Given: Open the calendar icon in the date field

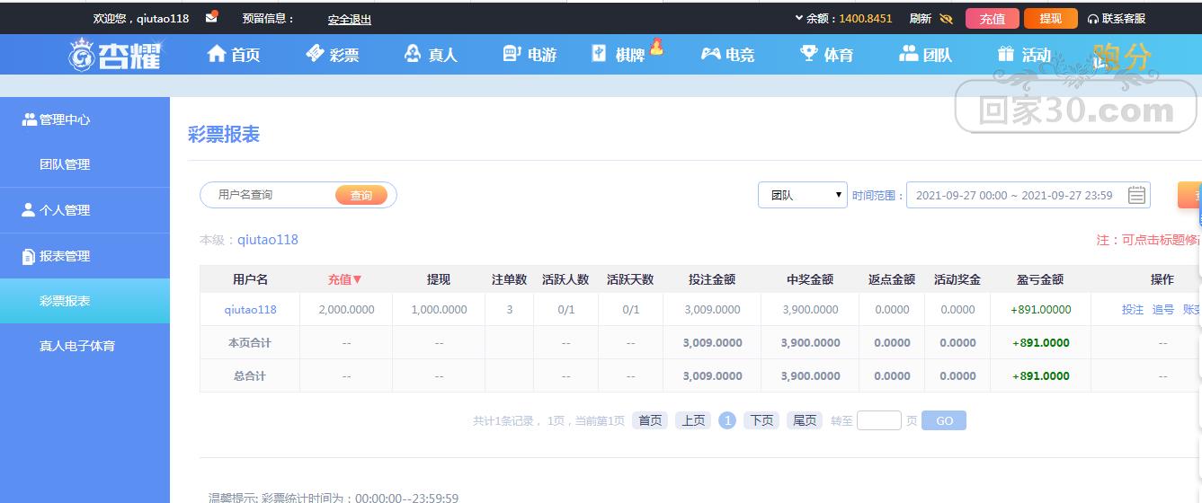Looking at the screenshot, I should [1136, 195].
